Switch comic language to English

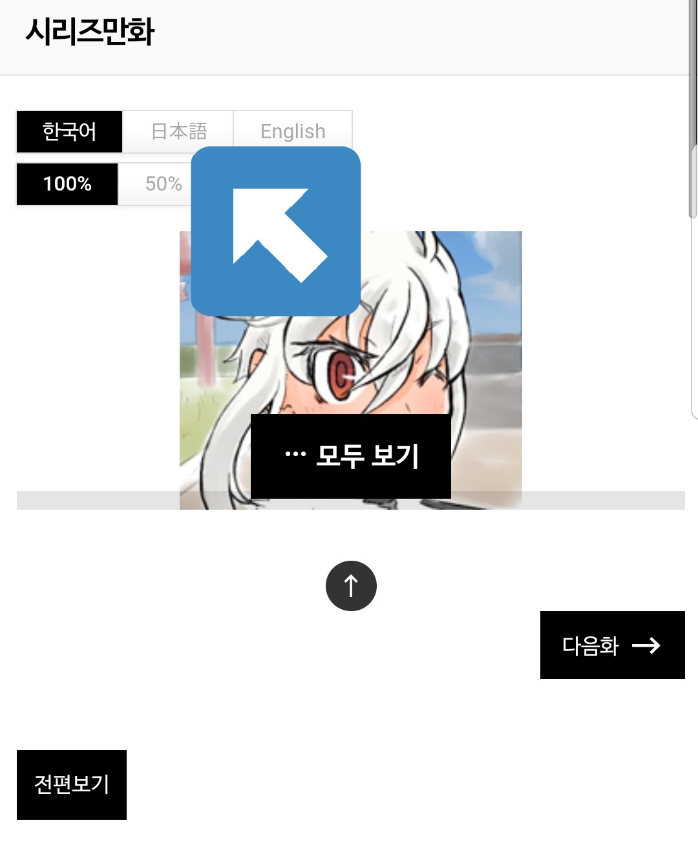point(293,132)
